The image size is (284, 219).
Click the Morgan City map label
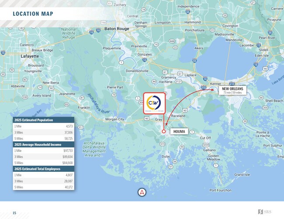pyautogui.click(x=115, y=119)
